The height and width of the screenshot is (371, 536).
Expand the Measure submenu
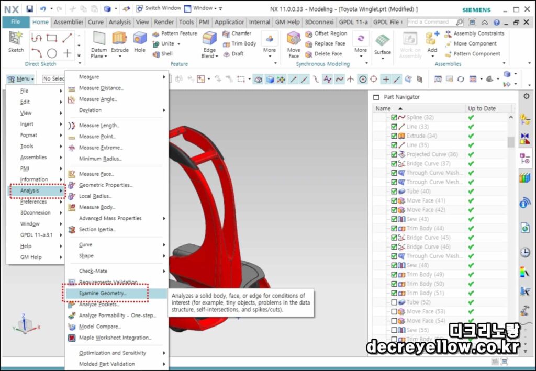click(116, 77)
